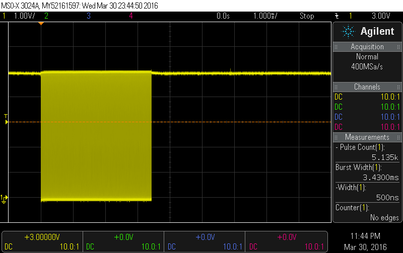
Task: Click the 1.000ms/ timebase setting
Action: (265, 16)
